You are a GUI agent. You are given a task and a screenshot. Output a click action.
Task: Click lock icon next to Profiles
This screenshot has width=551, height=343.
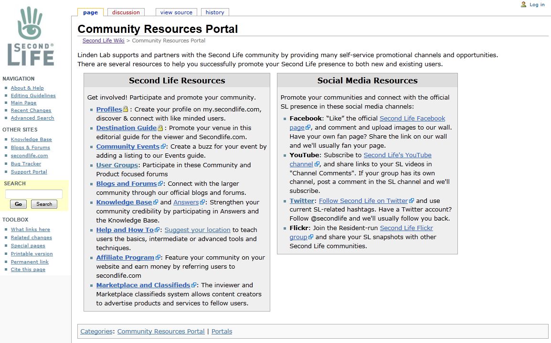[x=126, y=110]
